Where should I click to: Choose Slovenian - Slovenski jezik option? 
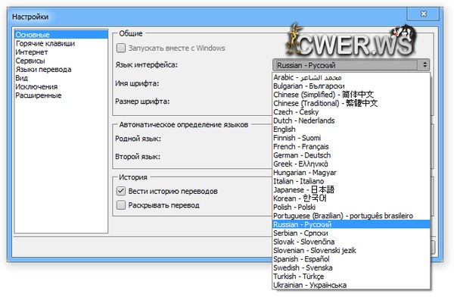point(351,251)
